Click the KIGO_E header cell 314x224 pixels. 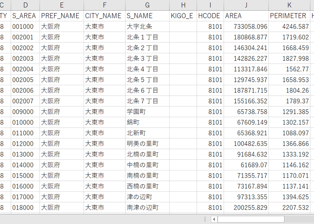point(183,16)
